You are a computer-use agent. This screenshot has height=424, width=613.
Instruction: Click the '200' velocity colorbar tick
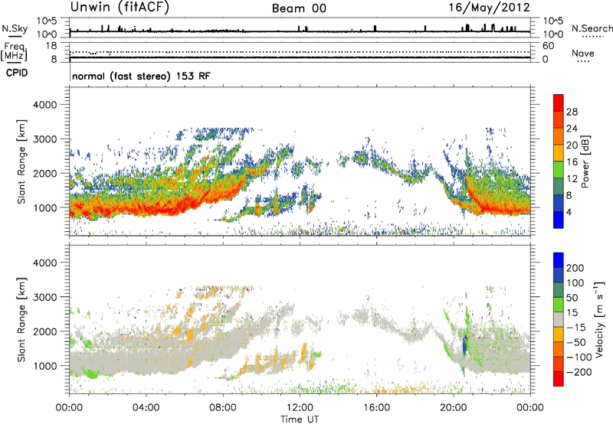pos(575,268)
